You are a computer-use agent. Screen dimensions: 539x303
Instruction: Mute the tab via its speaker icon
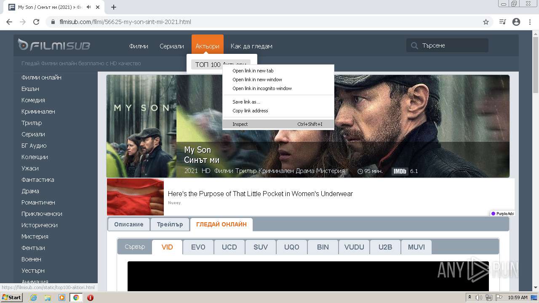pyautogui.click(x=89, y=7)
